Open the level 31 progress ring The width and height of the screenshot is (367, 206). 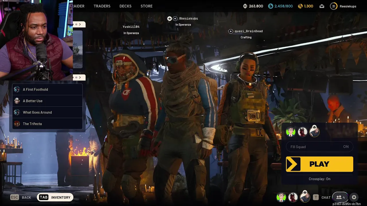[333, 6]
